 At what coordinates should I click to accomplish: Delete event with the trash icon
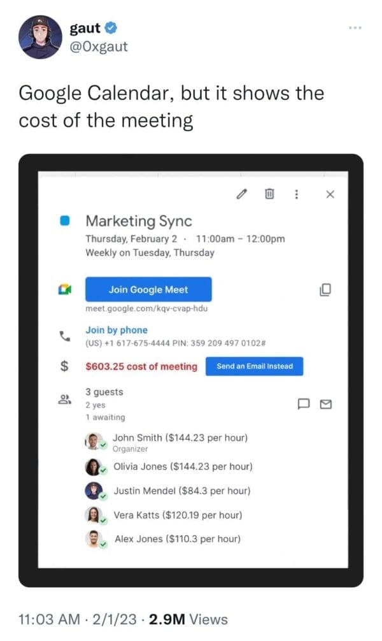pyautogui.click(x=269, y=194)
